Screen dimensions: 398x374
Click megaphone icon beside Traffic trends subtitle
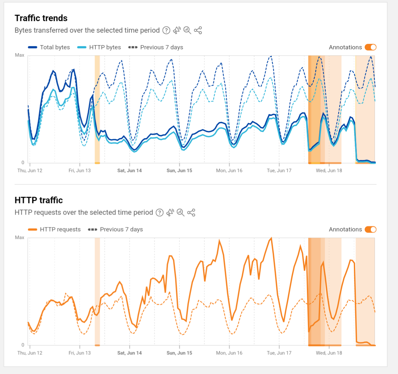point(177,30)
